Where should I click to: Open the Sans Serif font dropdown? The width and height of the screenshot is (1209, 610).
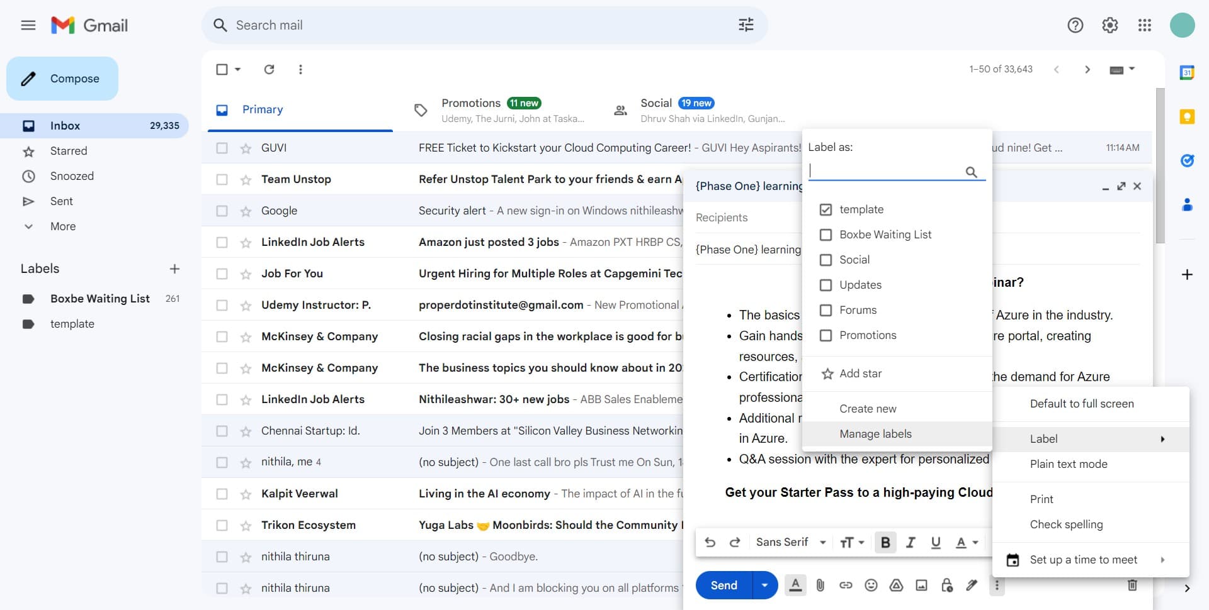pyautogui.click(x=790, y=541)
